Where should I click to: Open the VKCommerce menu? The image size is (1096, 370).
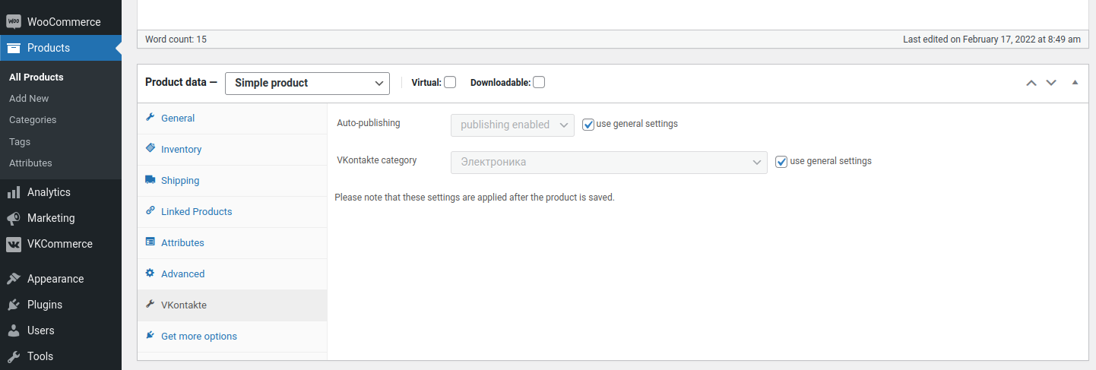(x=61, y=244)
